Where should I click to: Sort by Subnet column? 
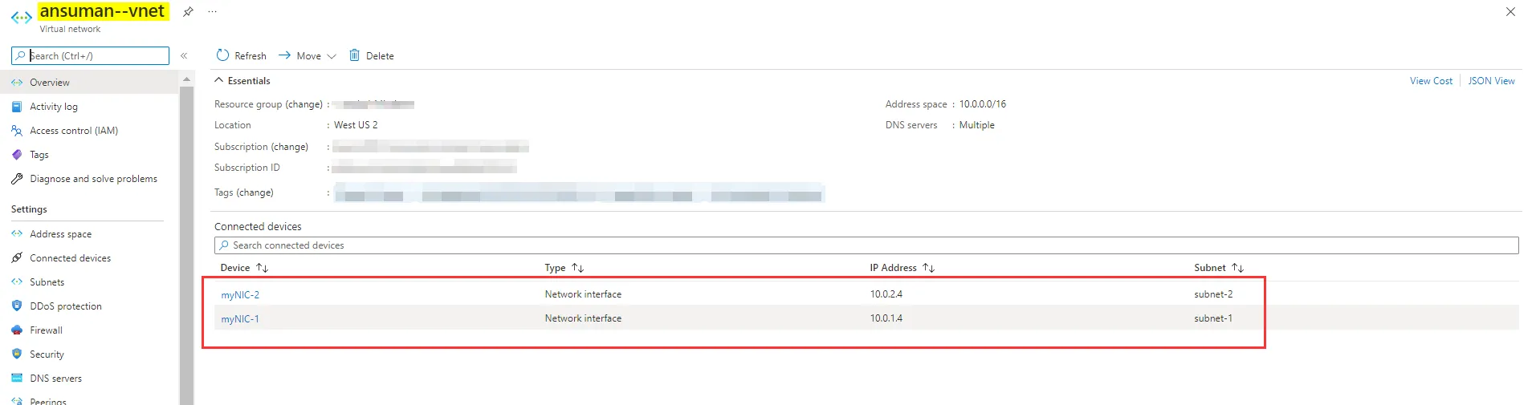(x=1218, y=268)
